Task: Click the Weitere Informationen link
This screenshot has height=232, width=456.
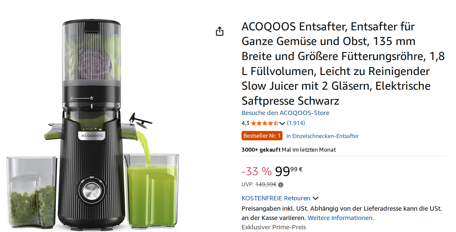Action: [x=341, y=218]
